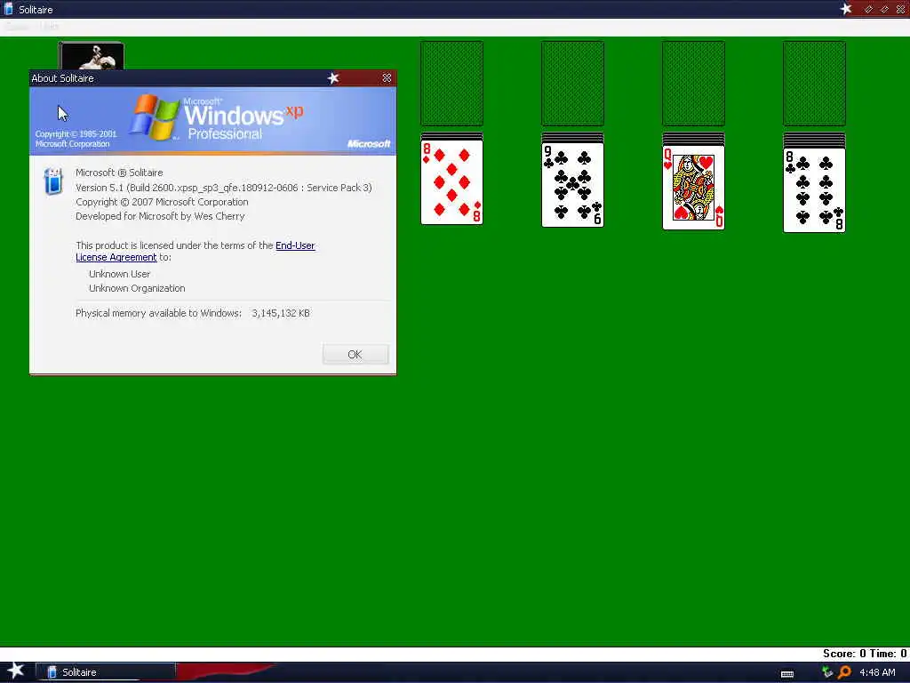Viewport: 910px width, 683px height.
Task: Click the deck card back behind the dialog
Action: [x=92, y=56]
